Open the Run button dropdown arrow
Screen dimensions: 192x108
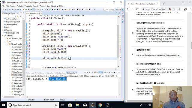pos(53,9)
